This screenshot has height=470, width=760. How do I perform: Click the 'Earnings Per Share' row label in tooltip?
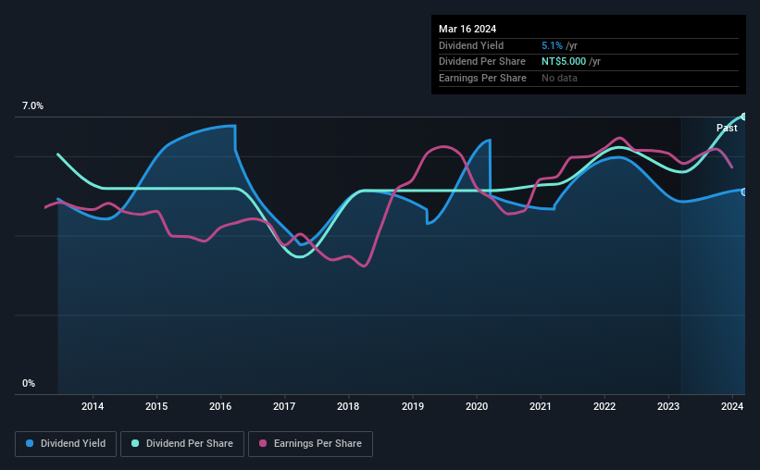(483, 78)
